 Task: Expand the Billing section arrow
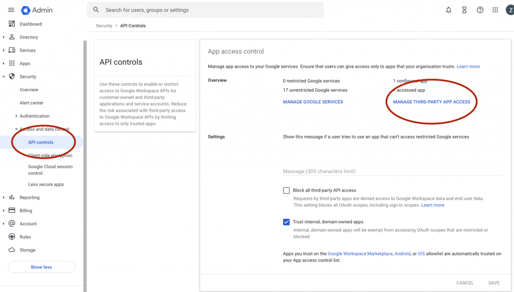tap(4, 210)
